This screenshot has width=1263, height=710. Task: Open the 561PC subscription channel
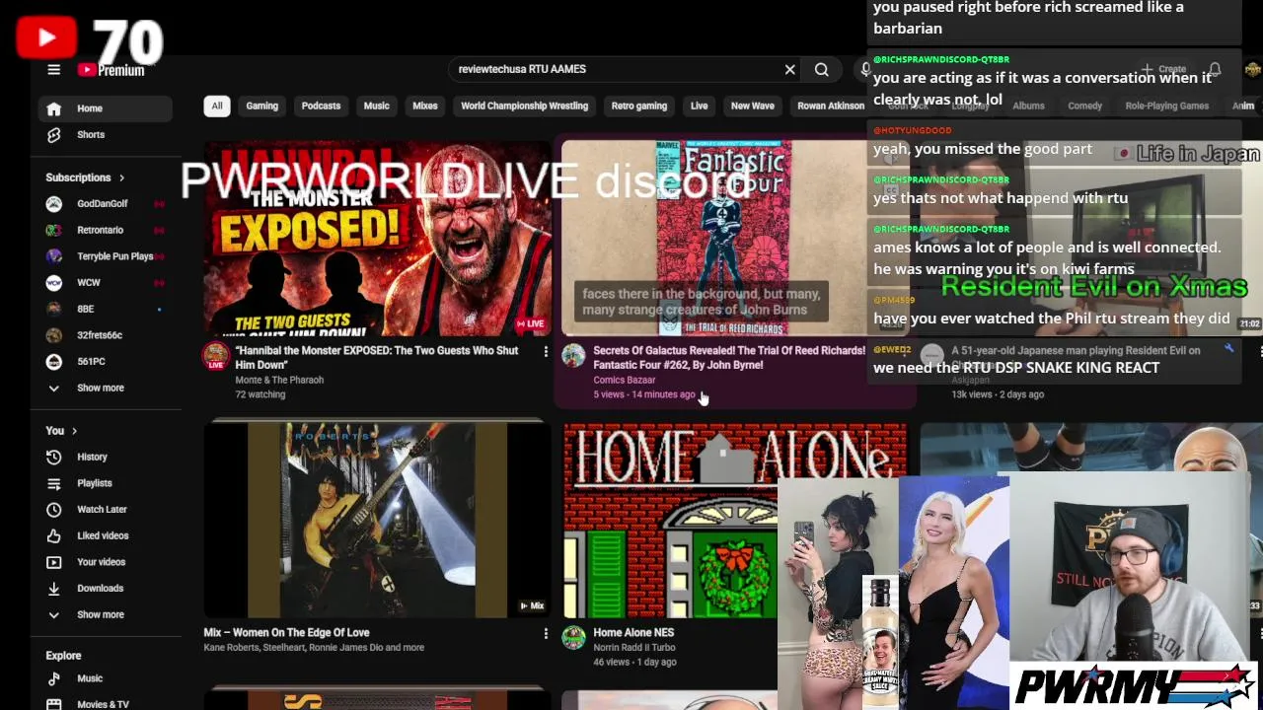pos(106,361)
